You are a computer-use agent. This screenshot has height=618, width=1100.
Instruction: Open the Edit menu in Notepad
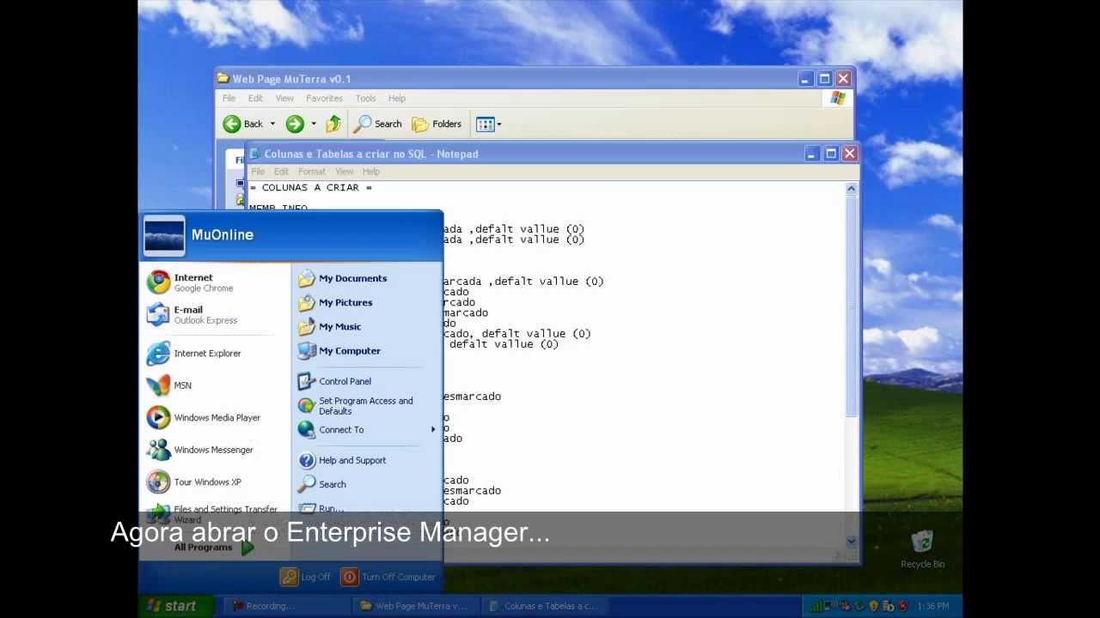281,172
